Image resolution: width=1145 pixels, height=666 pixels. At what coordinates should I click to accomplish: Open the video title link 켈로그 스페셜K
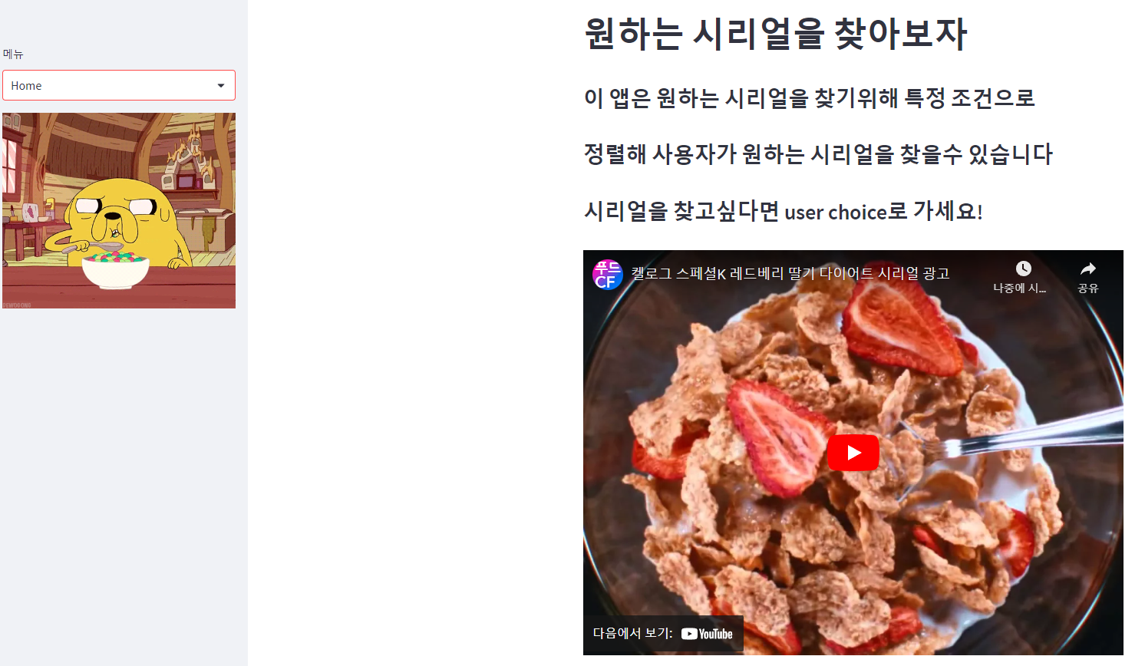tap(790, 273)
